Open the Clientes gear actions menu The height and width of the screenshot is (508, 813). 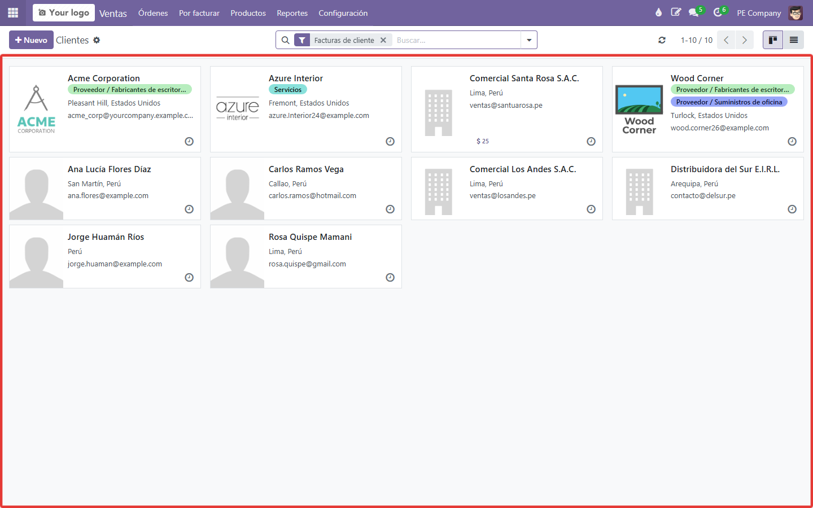pyautogui.click(x=97, y=40)
